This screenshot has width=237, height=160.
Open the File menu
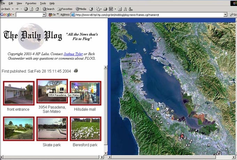pos(3,3)
